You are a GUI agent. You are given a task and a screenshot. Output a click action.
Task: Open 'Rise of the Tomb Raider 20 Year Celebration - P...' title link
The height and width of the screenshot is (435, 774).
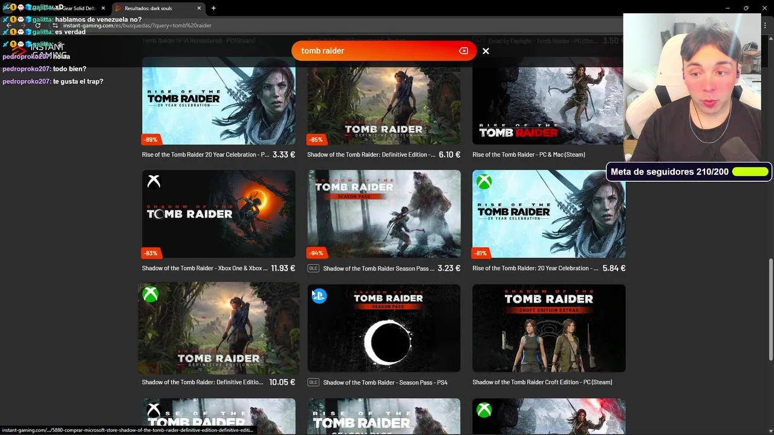206,155
